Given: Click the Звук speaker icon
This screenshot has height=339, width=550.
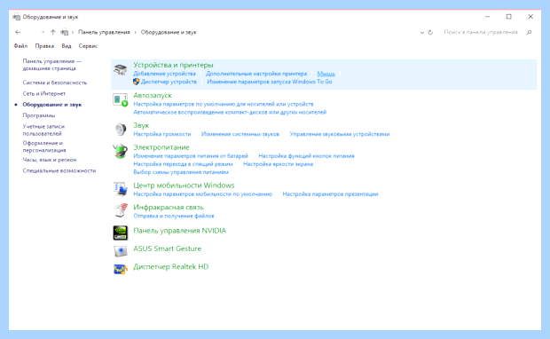Looking at the screenshot, I should point(121,130).
